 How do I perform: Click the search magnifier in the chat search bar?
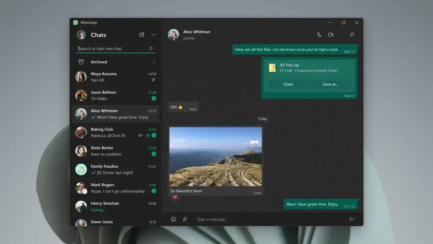(151, 48)
